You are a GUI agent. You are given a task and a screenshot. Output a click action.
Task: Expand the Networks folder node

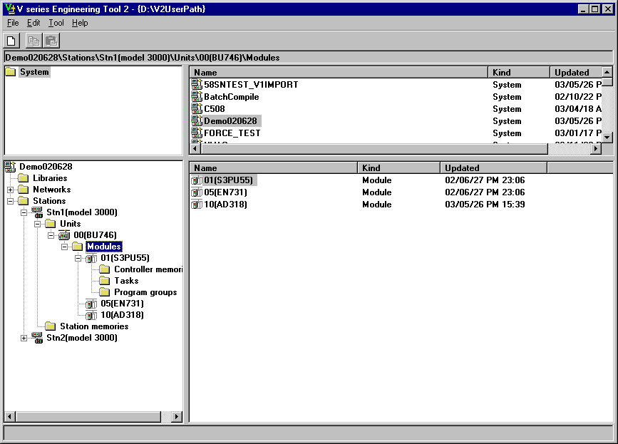click(11, 190)
